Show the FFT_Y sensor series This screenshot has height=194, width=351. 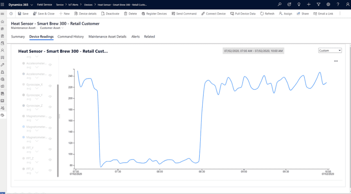point(50,149)
